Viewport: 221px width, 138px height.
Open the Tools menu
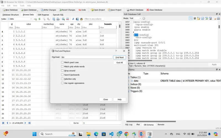point(22,6)
